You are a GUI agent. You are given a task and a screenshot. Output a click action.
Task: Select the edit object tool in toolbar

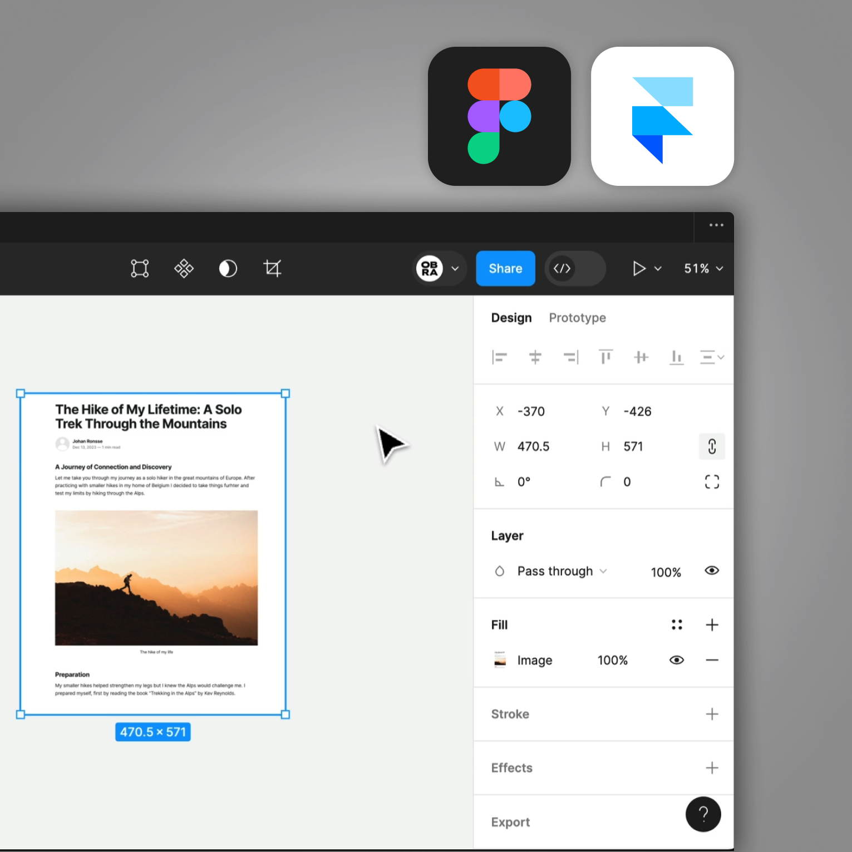(x=140, y=268)
